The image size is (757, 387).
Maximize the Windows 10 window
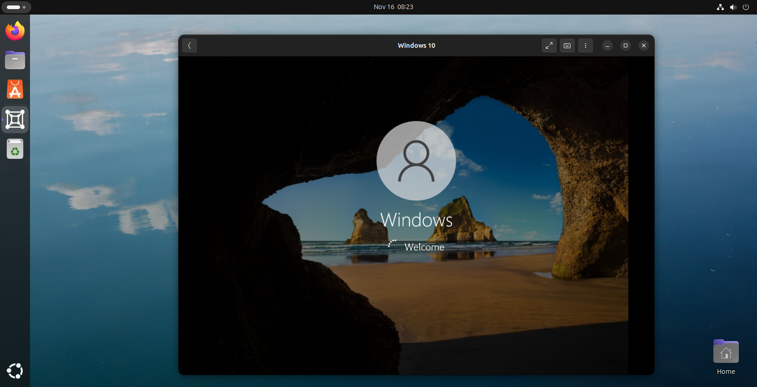(x=626, y=45)
